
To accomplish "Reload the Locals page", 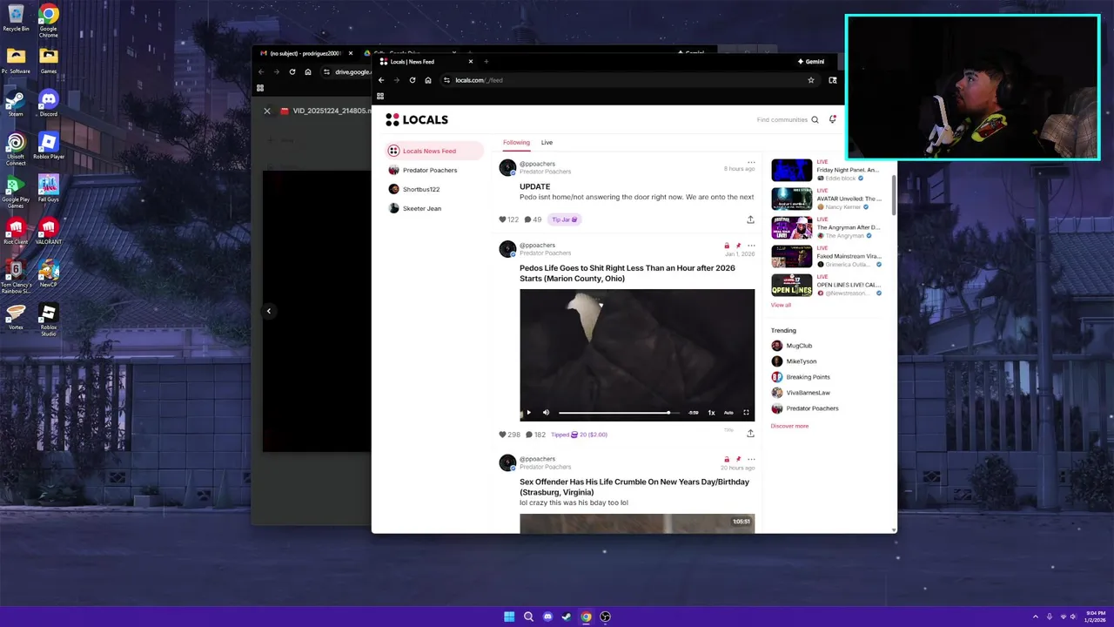I will coord(413,80).
